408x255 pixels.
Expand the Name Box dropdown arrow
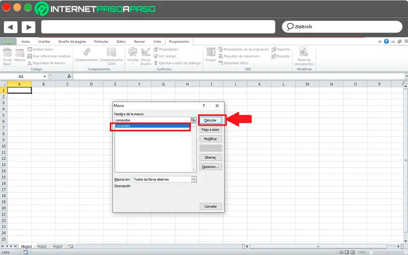click(45, 76)
